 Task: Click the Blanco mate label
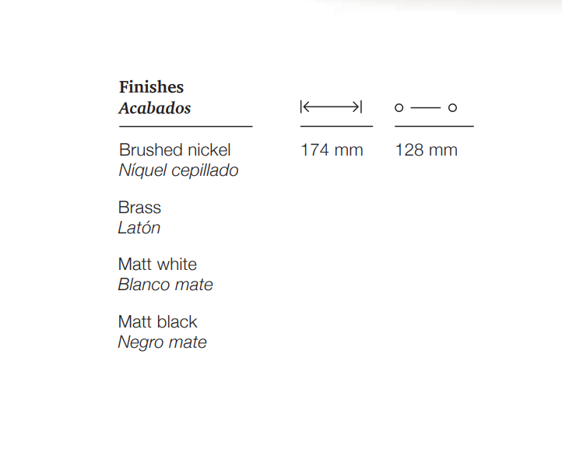tap(165, 285)
